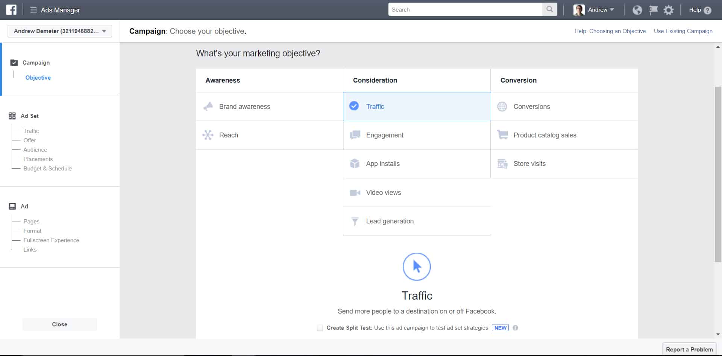Click the Ad Set grid icon
Viewport: 722px width, 356px height.
tap(12, 116)
